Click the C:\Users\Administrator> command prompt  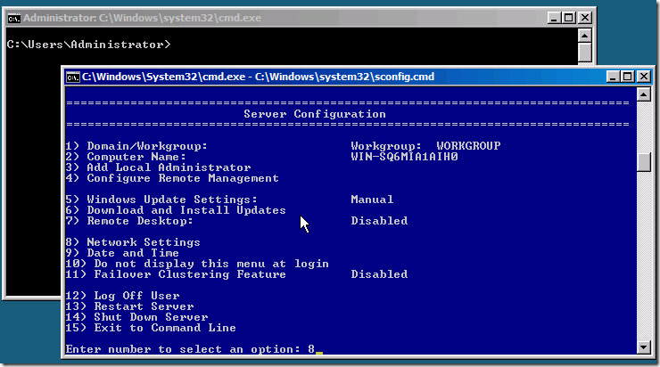point(88,45)
